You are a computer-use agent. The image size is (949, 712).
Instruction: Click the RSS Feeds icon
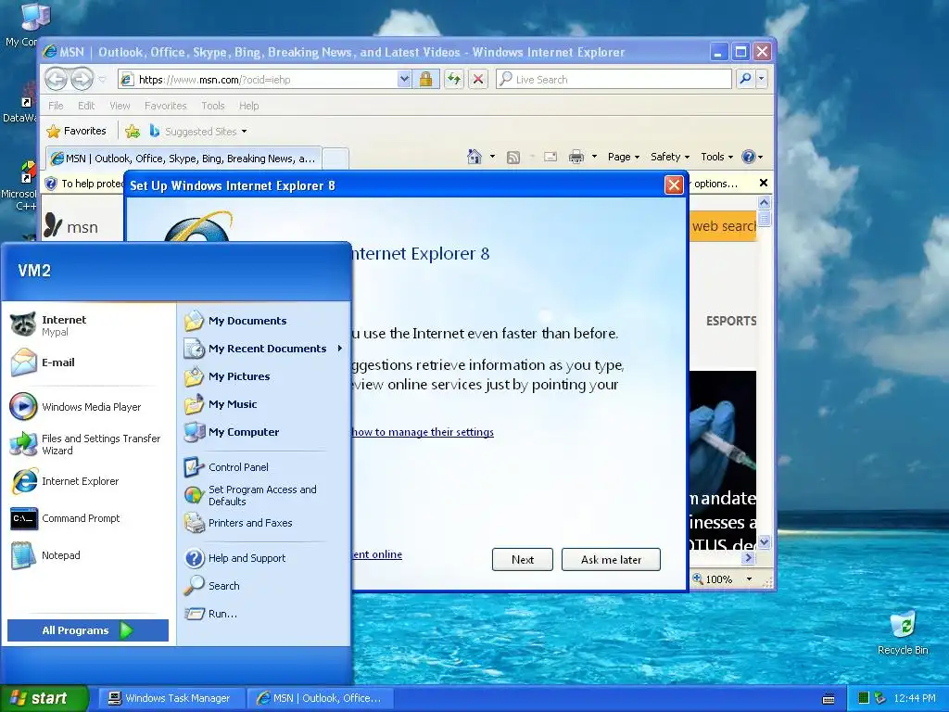point(513,158)
